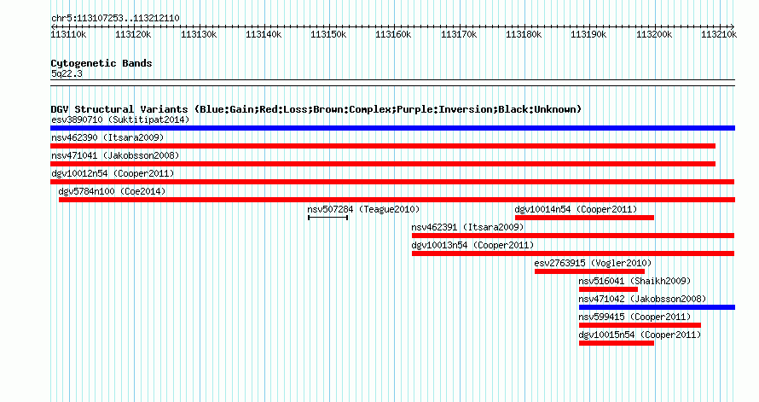Open nsv516041 (Shaikh2009) label
The height and width of the screenshot is (402, 759).
[x=634, y=281]
